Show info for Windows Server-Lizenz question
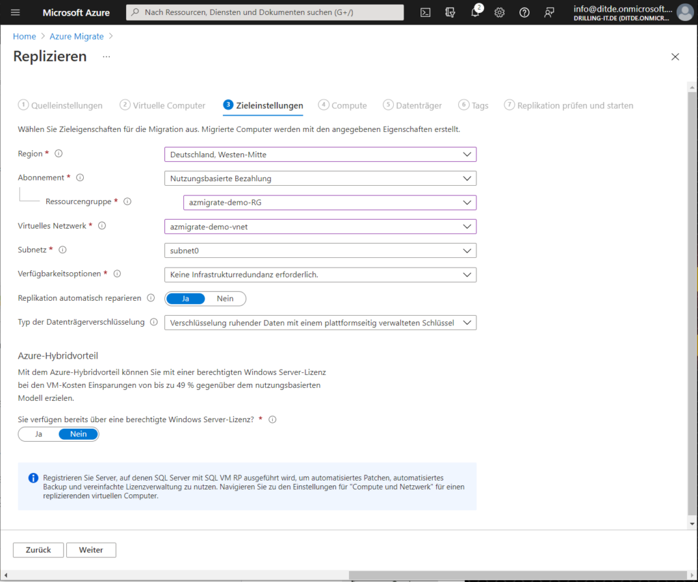The height and width of the screenshot is (582, 698). pos(273,419)
